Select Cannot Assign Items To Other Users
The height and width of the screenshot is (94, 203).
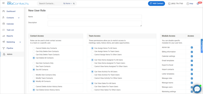(92, 54)
